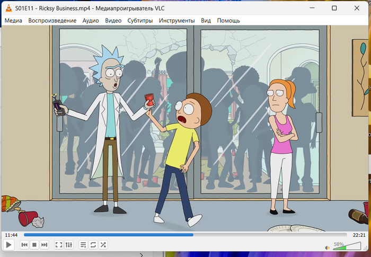
Task: Stop the video playback
Action: click(34, 245)
